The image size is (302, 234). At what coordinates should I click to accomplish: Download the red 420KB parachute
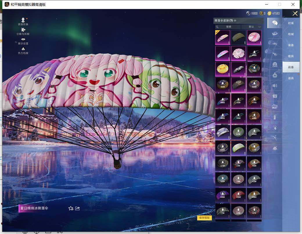point(238,195)
